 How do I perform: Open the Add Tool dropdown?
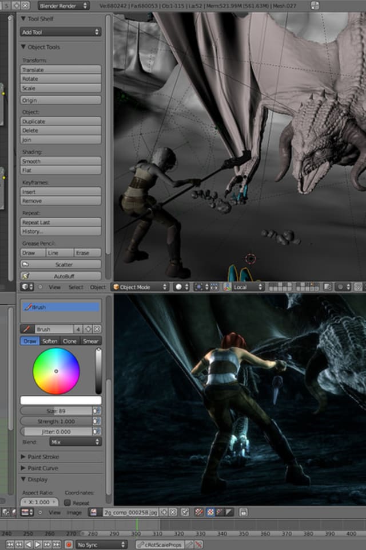(x=61, y=32)
